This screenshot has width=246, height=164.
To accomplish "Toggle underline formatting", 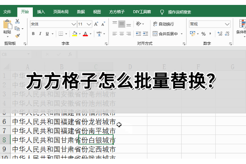I will click(47, 34).
